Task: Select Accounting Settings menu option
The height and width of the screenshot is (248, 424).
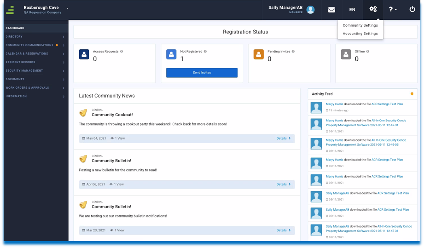Action: (x=360, y=33)
